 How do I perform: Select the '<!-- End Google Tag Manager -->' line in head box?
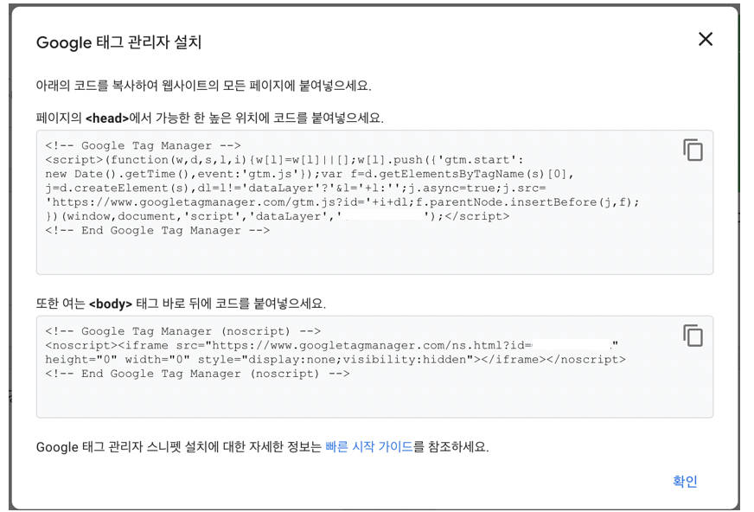157,230
